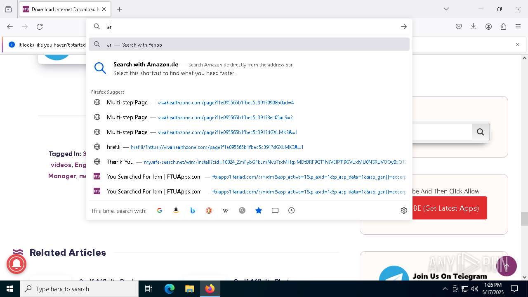
Task: Open the Windows notification center
Action: click(514, 289)
